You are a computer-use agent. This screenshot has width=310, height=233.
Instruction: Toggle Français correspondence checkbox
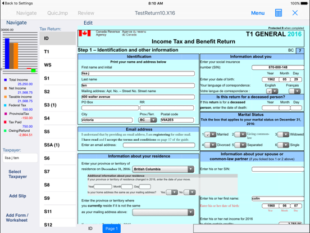(295, 91)
